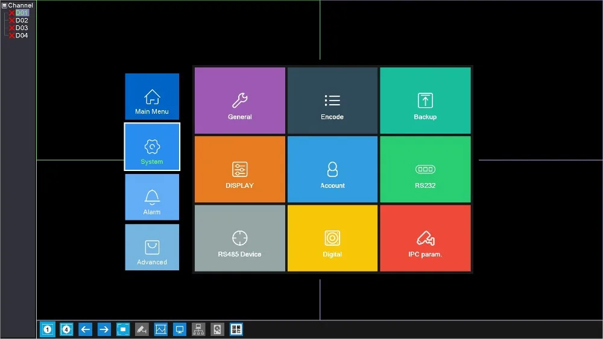Switch to single-view layout button
This screenshot has width=603, height=339.
(47, 329)
